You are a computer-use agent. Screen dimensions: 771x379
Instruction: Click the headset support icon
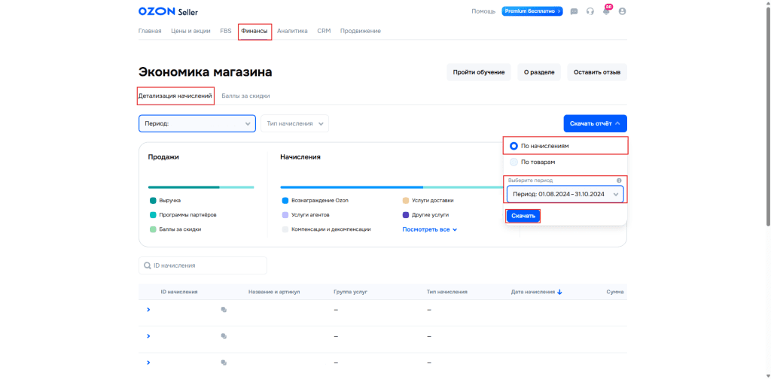click(590, 11)
